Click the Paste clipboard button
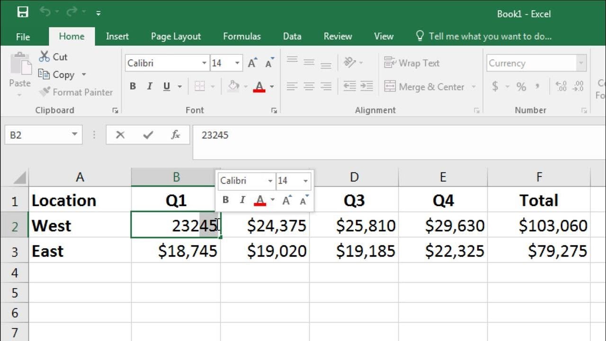The height and width of the screenshot is (341, 606). click(x=20, y=73)
